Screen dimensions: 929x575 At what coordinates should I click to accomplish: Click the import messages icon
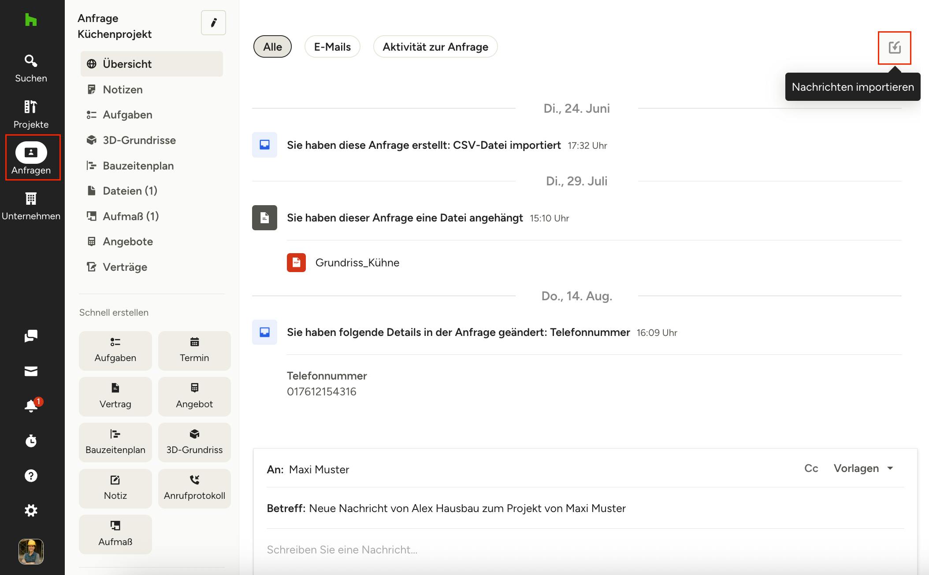(x=894, y=48)
